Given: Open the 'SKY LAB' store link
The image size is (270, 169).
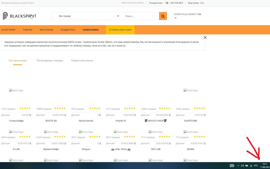Looking at the screenshot, I should pyautogui.click(x=156, y=149).
